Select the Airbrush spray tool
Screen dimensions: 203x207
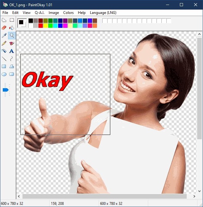(x=4, y=51)
